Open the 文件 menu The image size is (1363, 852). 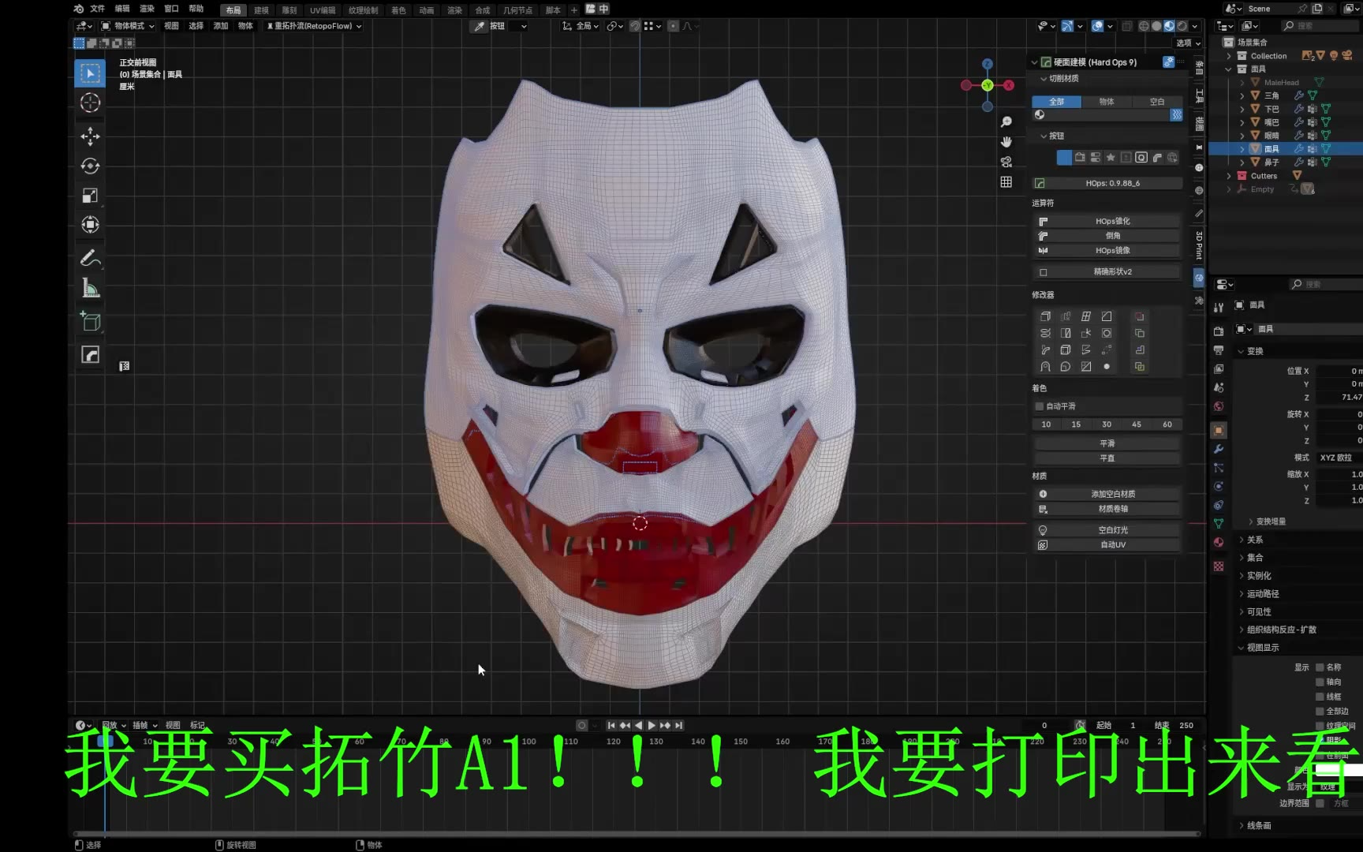pyautogui.click(x=98, y=9)
